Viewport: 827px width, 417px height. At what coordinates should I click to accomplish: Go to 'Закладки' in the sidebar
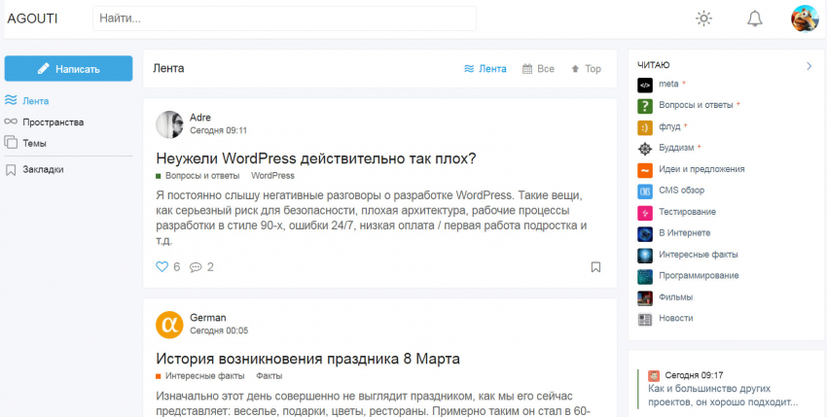(43, 169)
